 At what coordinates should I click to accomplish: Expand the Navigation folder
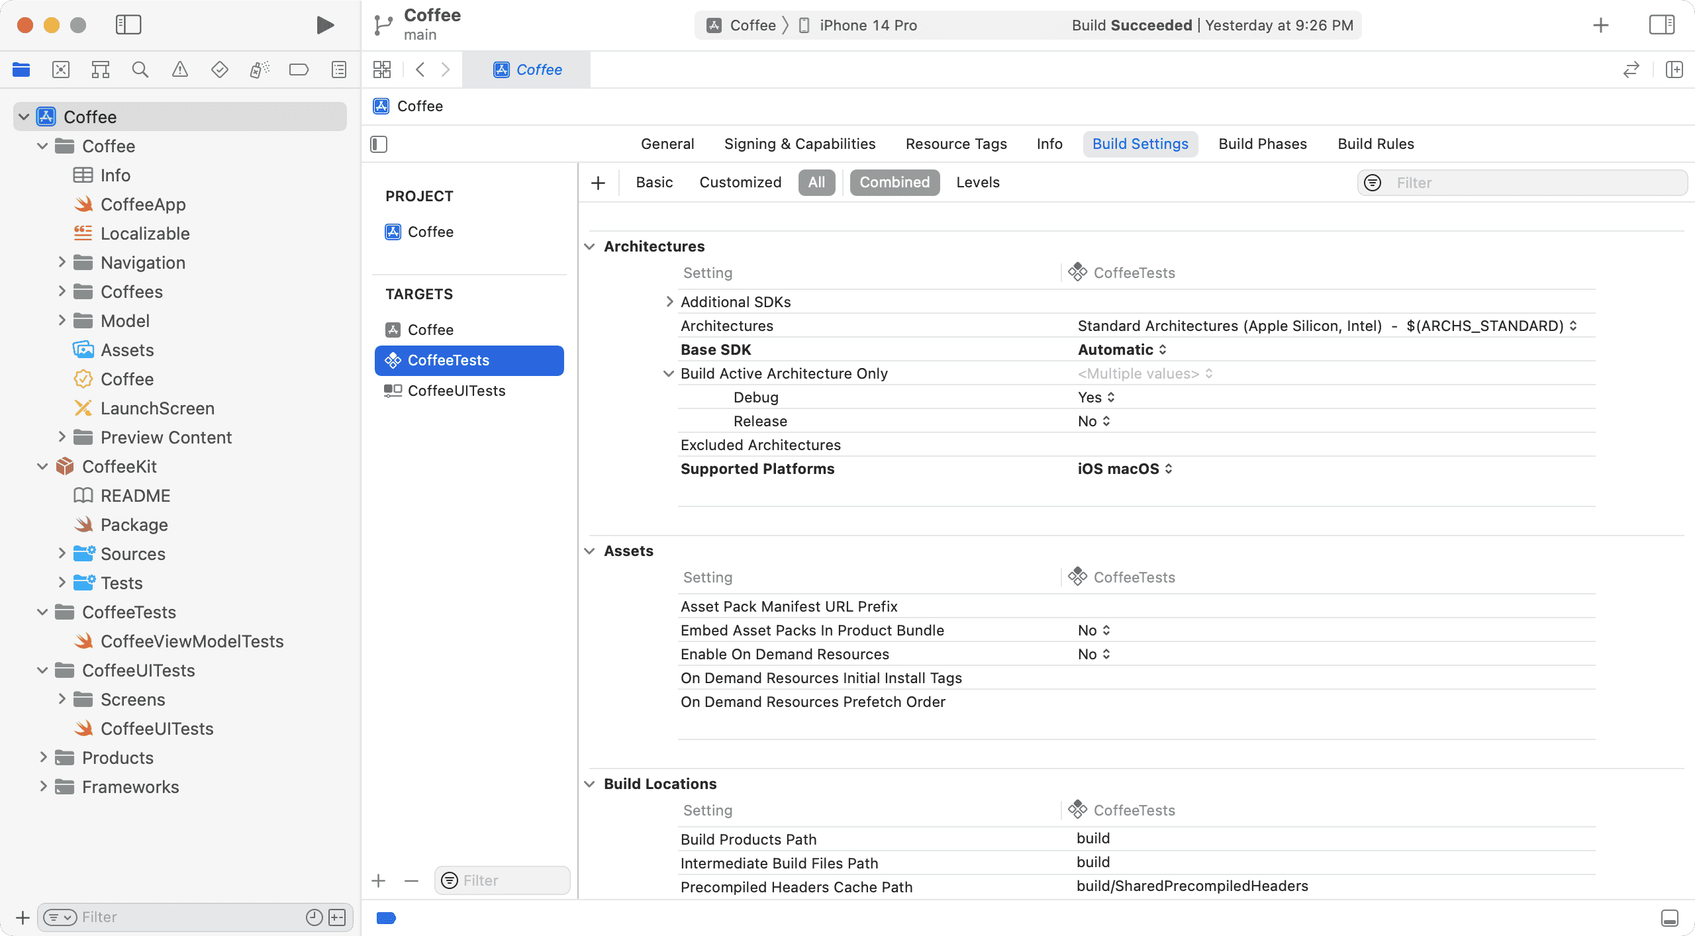(62, 262)
